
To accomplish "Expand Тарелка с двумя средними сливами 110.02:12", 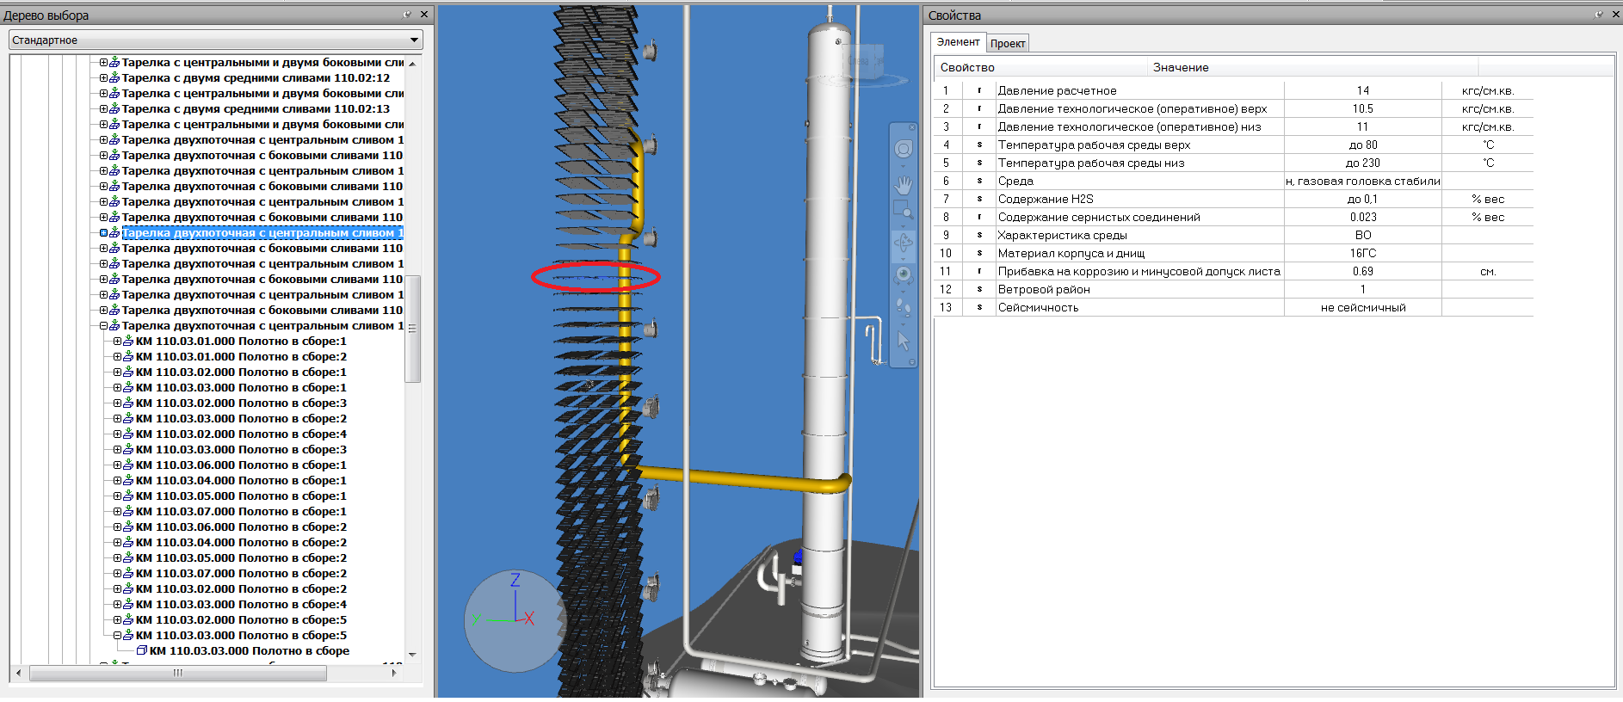I will tap(103, 78).
